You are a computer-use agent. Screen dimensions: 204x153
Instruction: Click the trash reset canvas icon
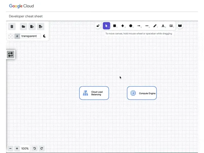pyautogui.click(x=12, y=26)
